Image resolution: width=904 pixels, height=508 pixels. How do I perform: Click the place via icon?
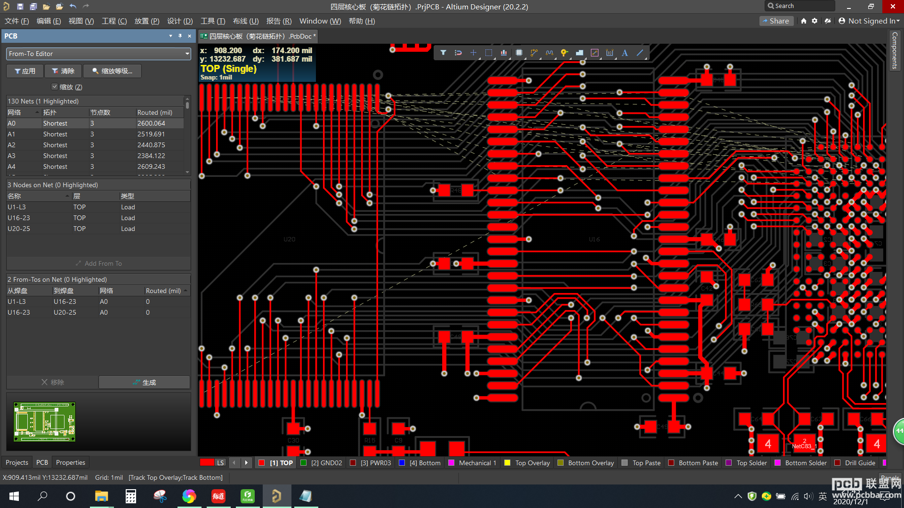click(564, 53)
